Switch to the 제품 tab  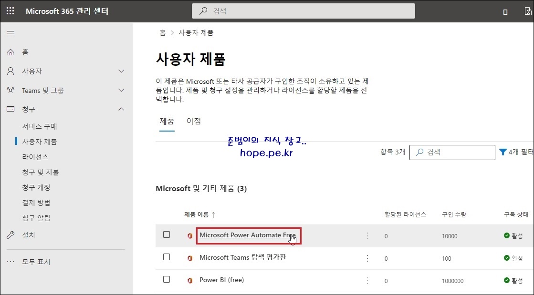pyautogui.click(x=167, y=121)
